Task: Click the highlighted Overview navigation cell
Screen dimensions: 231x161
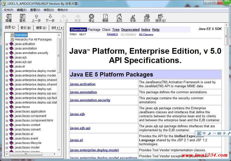Action: click(x=78, y=29)
